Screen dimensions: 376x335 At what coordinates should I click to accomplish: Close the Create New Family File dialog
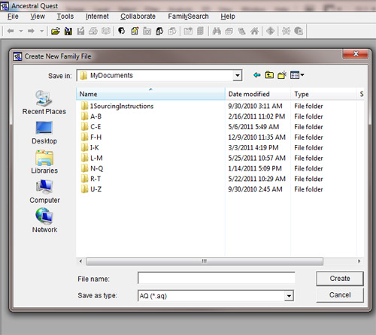[x=356, y=53]
